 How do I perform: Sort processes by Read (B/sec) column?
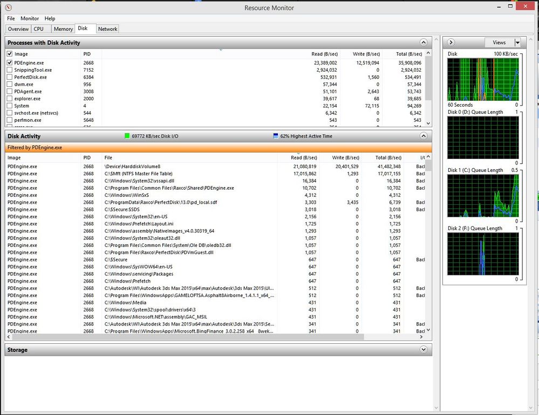(324, 54)
